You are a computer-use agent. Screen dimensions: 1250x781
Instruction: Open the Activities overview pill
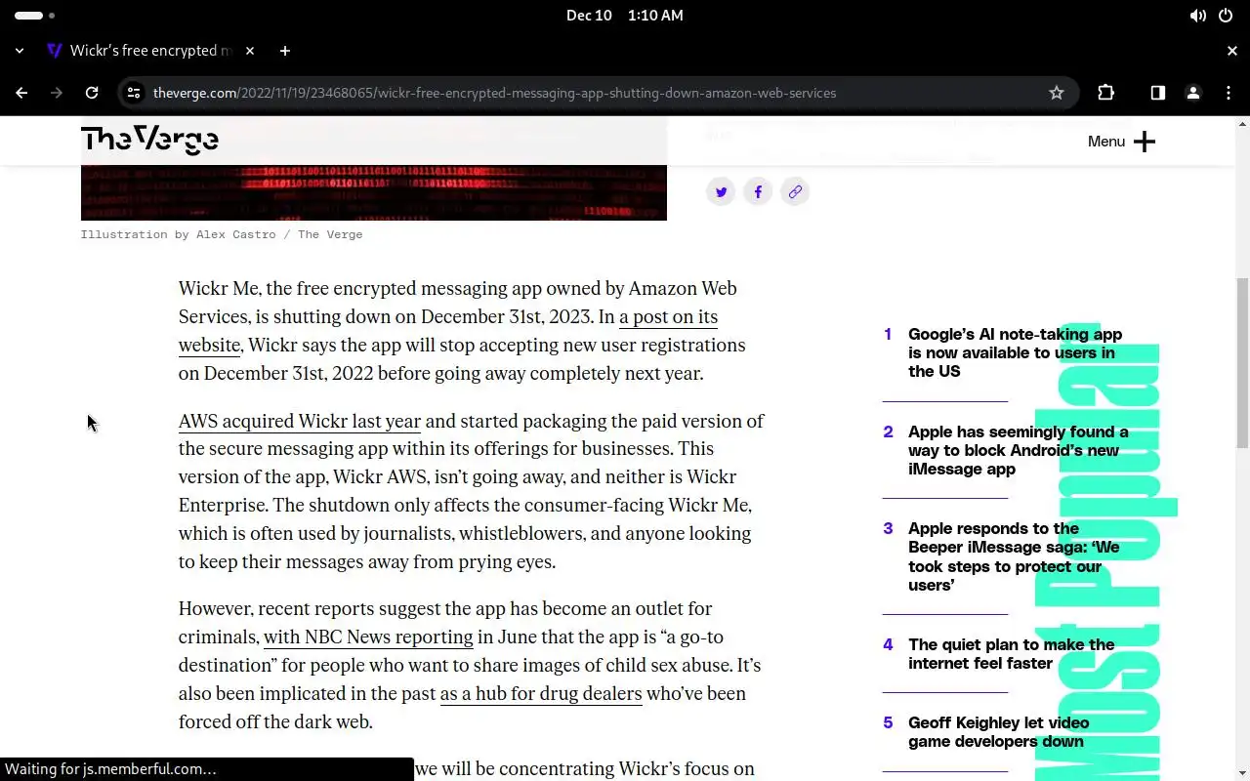34,16
